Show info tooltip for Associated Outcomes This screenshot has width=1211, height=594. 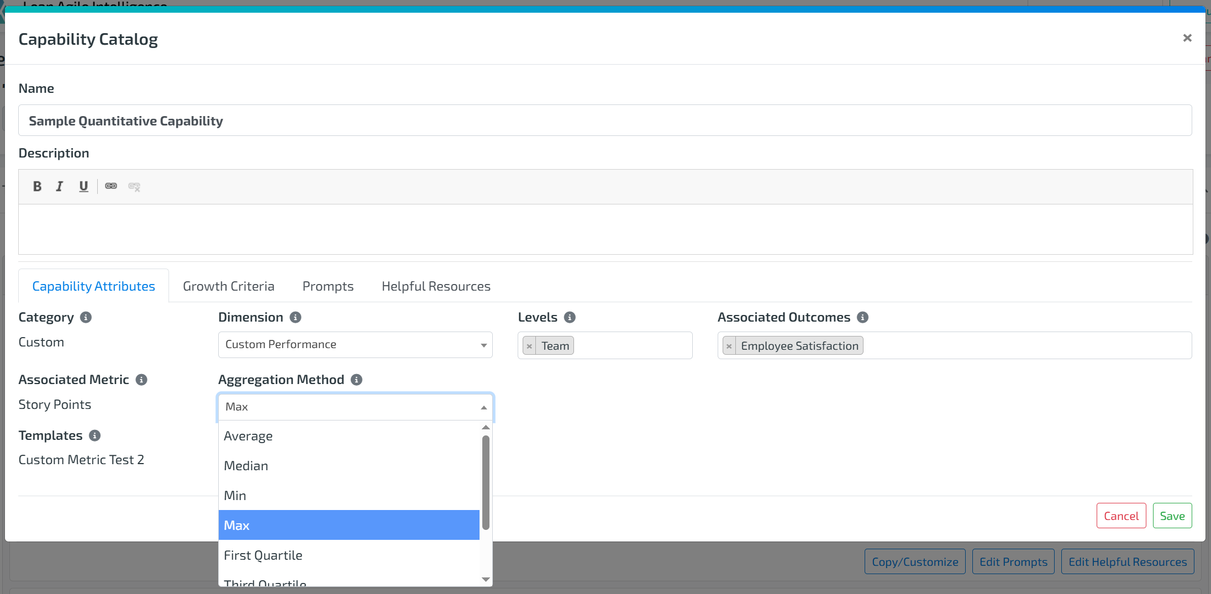[862, 317]
